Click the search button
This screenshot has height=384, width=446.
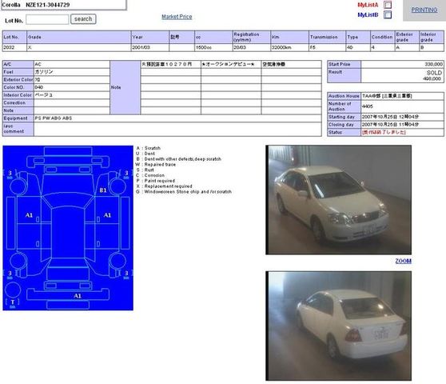point(83,19)
